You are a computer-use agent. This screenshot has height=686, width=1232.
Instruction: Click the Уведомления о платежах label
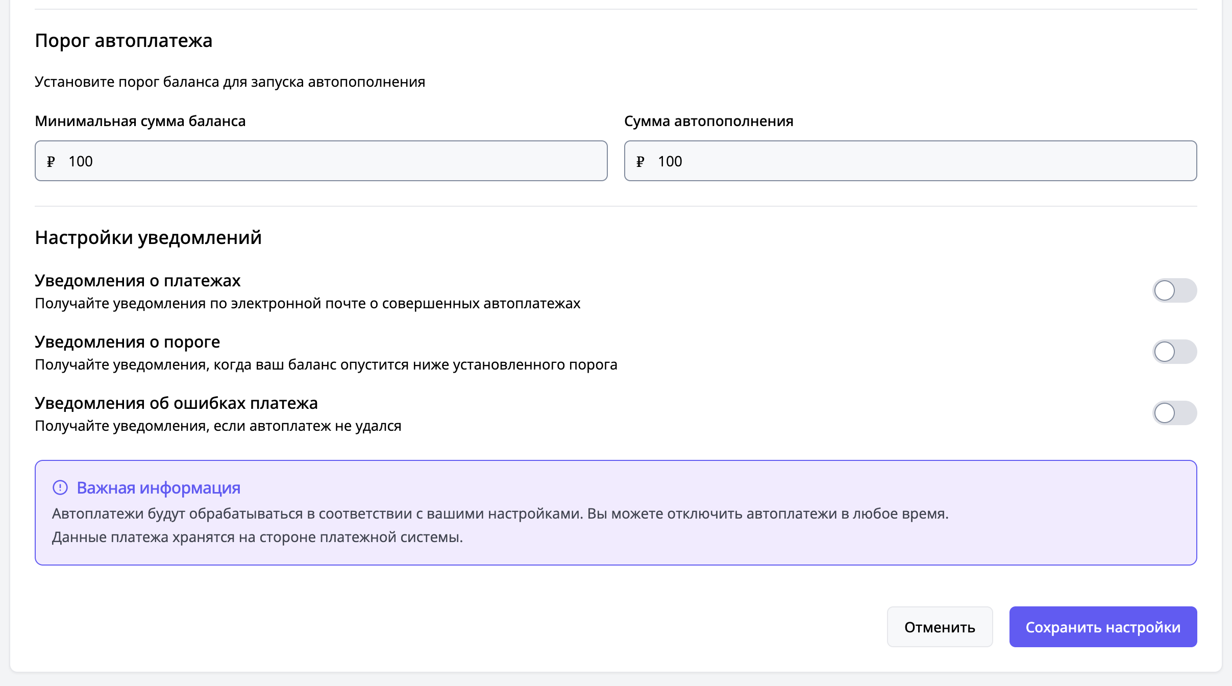coord(137,281)
